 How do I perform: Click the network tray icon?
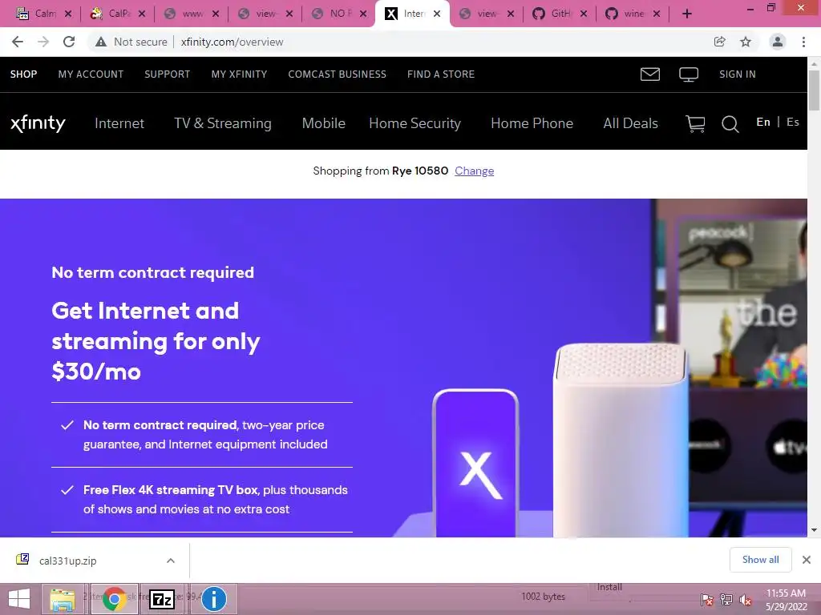tap(726, 600)
